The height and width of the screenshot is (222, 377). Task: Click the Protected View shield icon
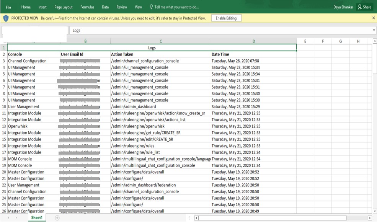tap(6, 18)
